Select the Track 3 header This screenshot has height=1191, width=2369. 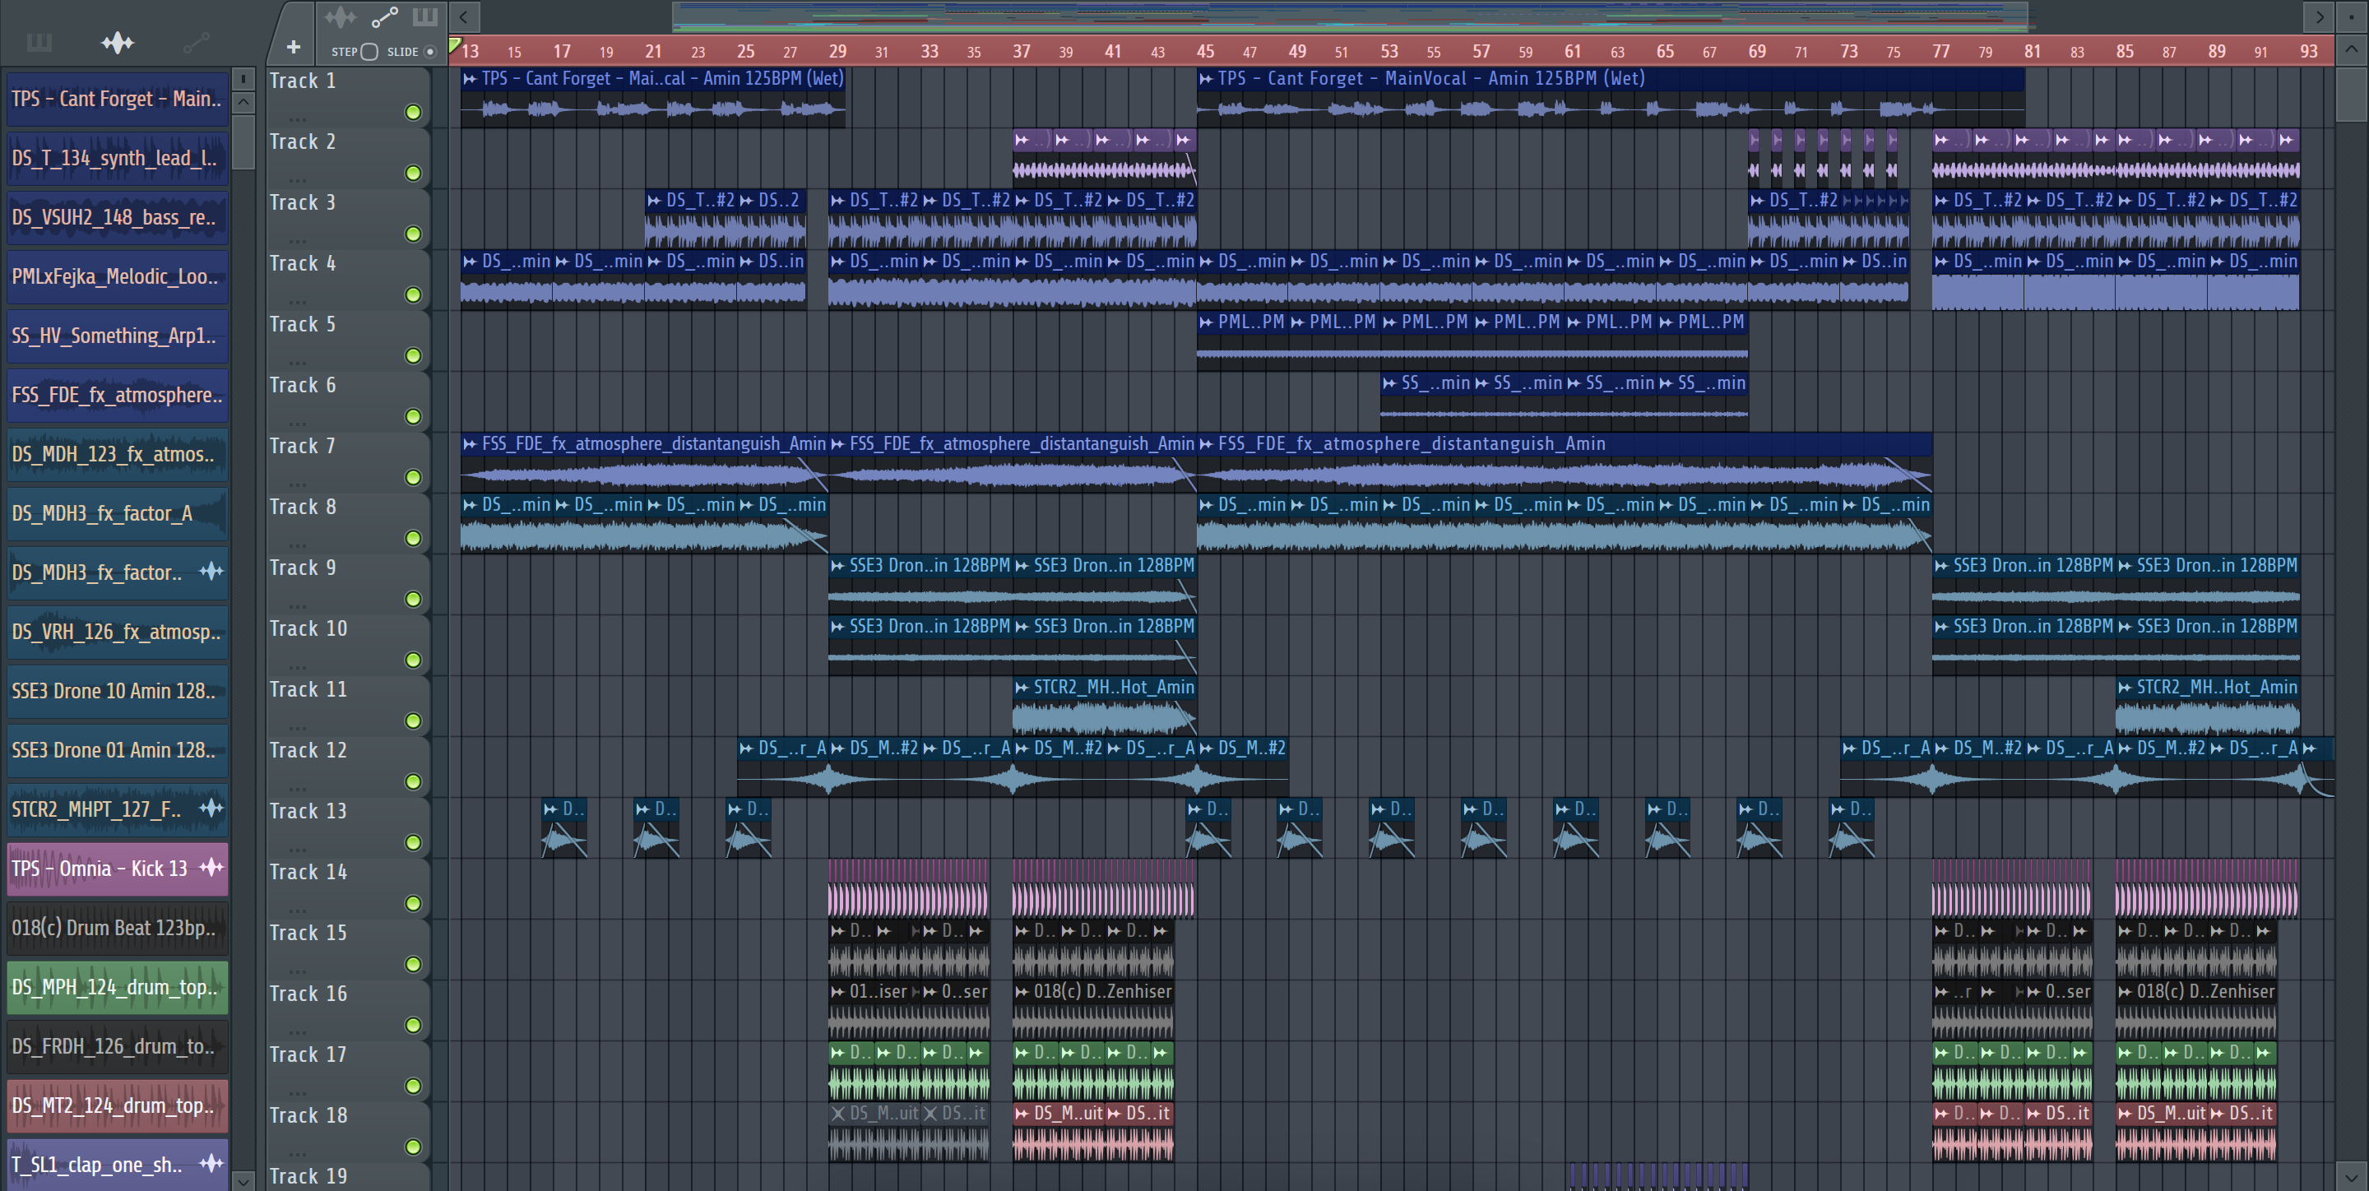348,218
